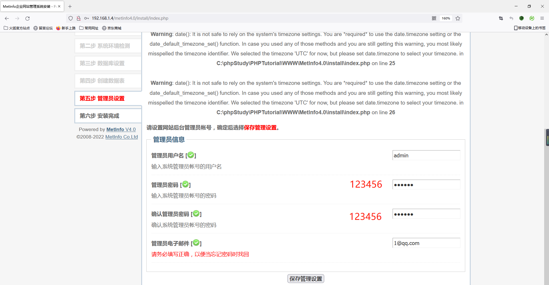
Task: Click the admin username input field
Action: [426, 155]
